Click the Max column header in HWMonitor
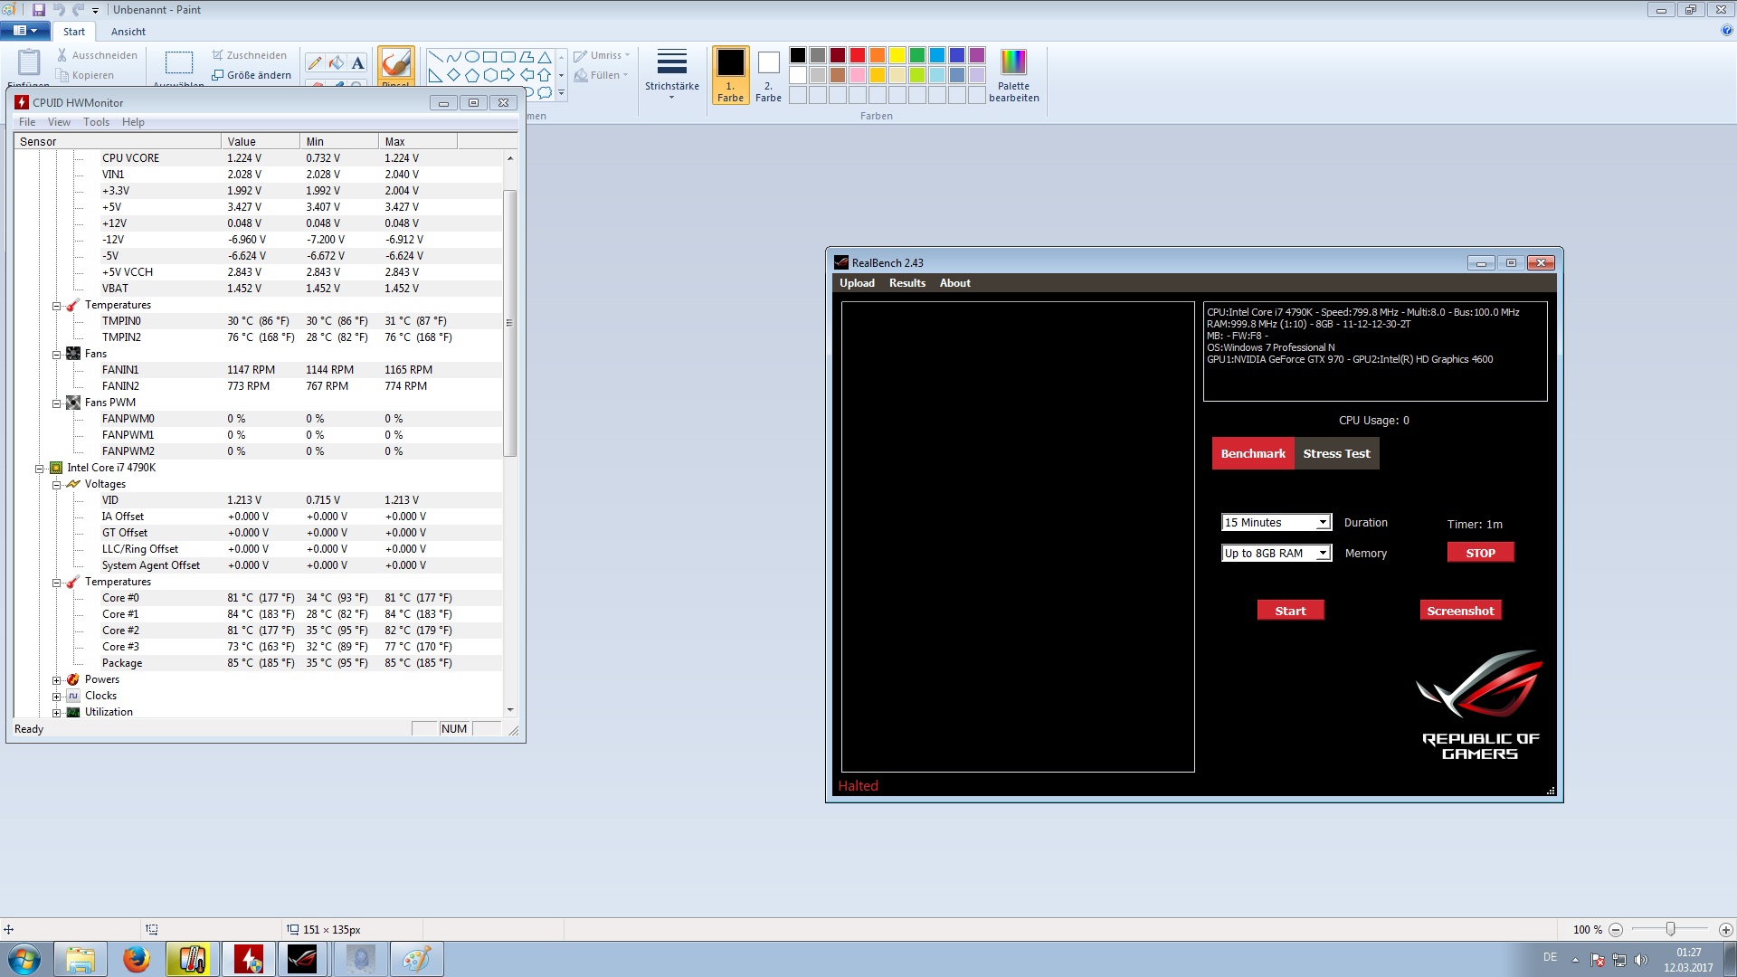 click(418, 141)
